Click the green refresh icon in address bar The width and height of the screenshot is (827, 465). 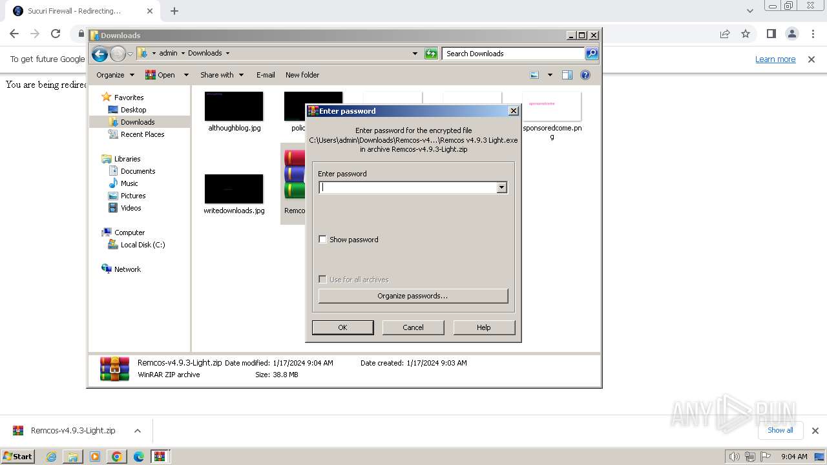point(431,54)
